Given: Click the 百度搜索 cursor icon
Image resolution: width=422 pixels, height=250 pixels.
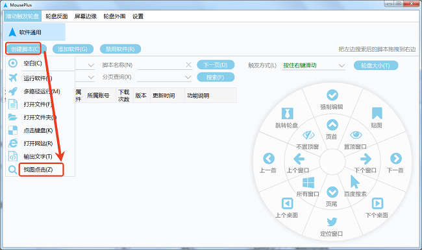Looking at the screenshot, I should pos(355,182).
